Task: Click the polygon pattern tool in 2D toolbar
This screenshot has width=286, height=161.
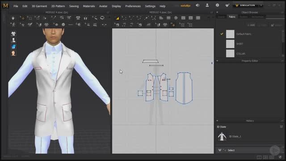Action: click(161, 18)
